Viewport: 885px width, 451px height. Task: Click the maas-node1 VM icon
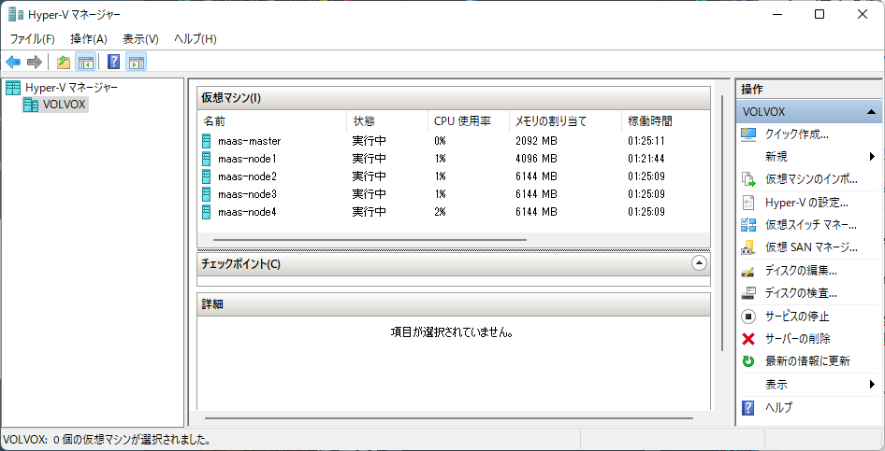click(x=207, y=159)
